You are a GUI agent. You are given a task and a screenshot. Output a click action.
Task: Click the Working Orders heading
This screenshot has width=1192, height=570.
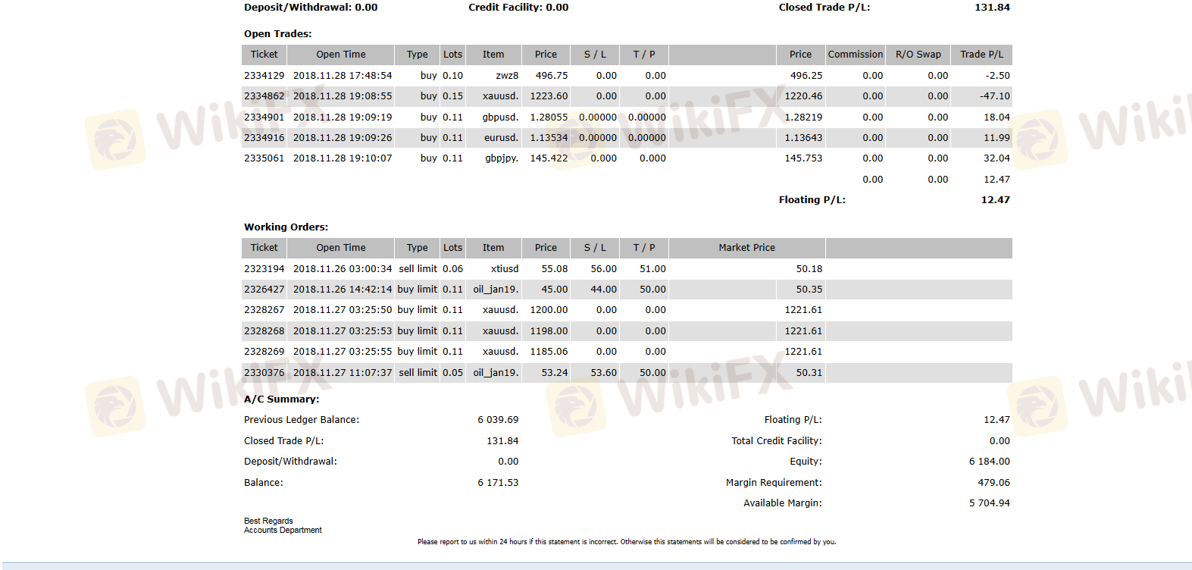[286, 227]
